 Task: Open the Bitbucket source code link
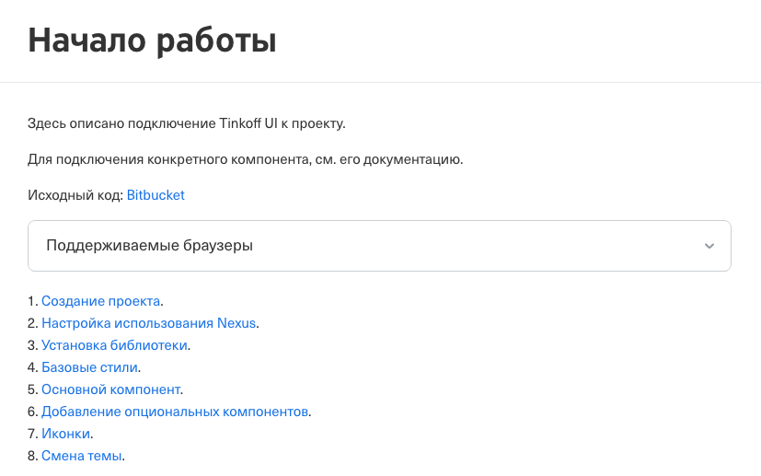click(156, 195)
